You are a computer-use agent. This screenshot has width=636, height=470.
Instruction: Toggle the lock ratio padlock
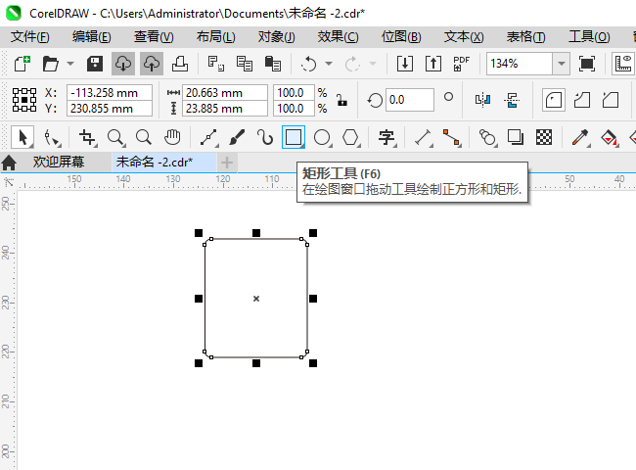[x=341, y=100]
